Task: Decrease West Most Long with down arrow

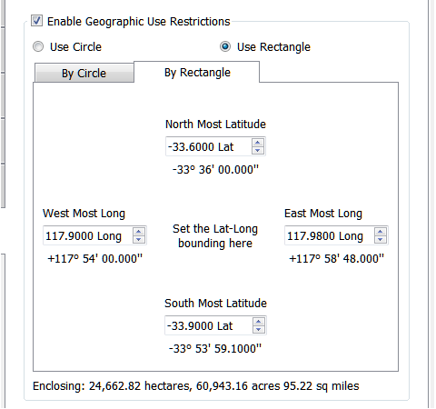Action: tap(138, 239)
